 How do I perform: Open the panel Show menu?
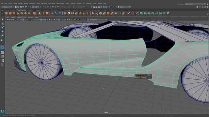point(25,18)
